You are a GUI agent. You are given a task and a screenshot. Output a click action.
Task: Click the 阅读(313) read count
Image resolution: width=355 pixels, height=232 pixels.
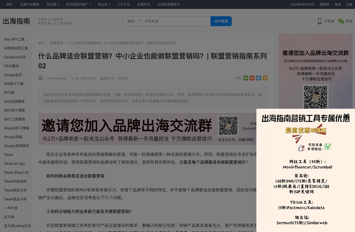107,78
